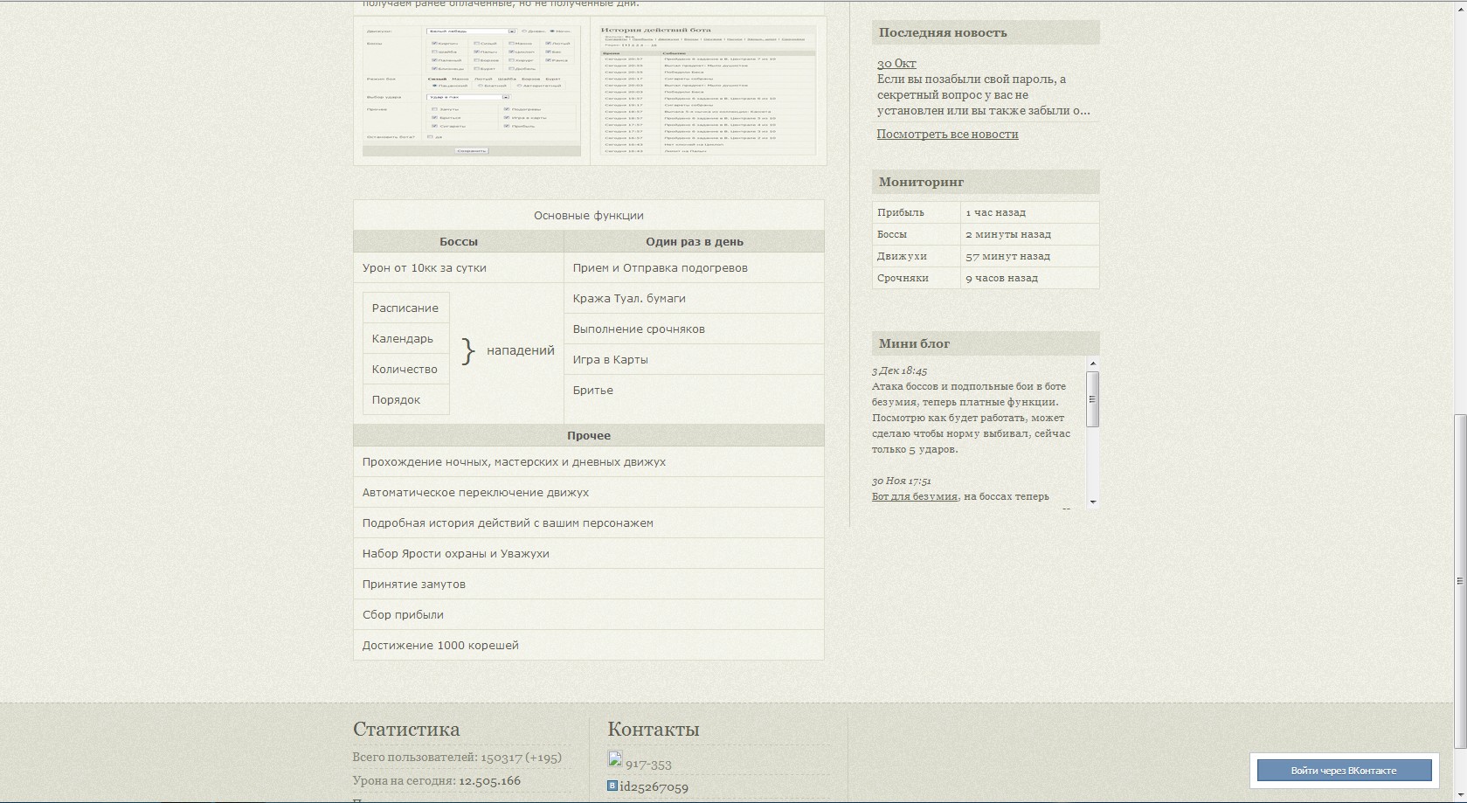Click 'Боссы' table column header
Screen dimensions: 1467x803
459,241
